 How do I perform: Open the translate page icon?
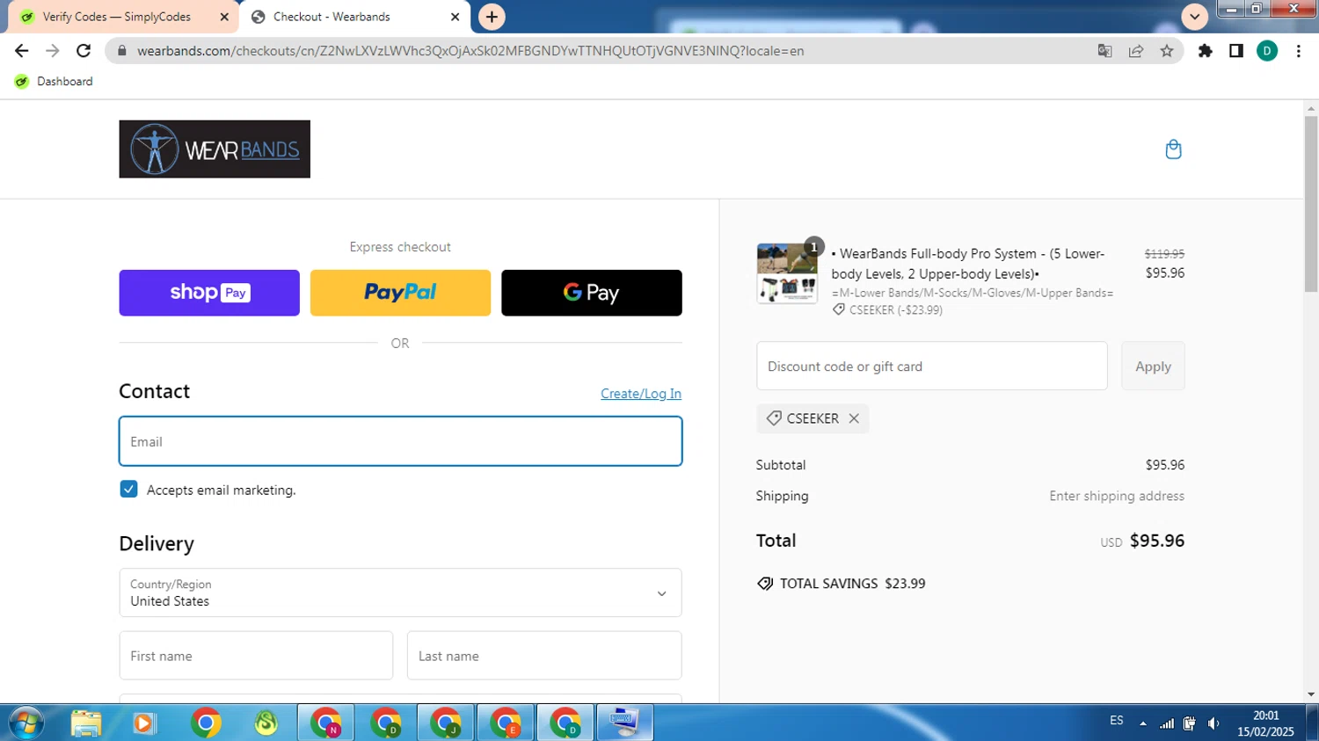pos(1105,51)
